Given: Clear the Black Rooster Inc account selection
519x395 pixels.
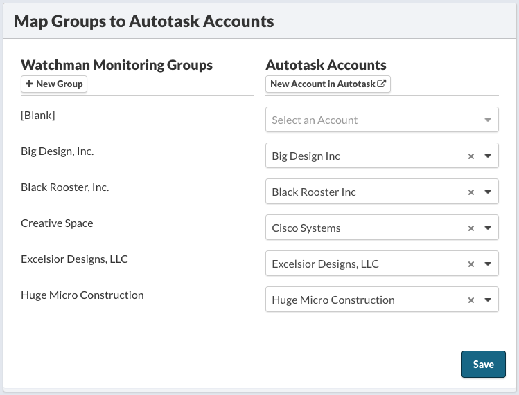Looking at the screenshot, I should (x=471, y=192).
